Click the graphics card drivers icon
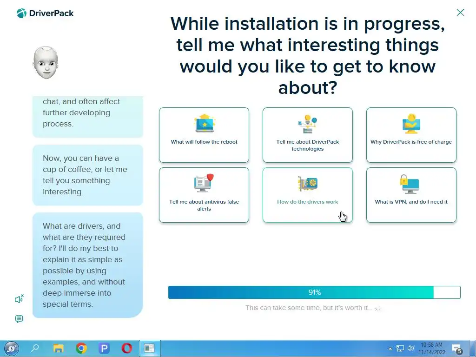The height and width of the screenshot is (357, 476). tap(308, 183)
